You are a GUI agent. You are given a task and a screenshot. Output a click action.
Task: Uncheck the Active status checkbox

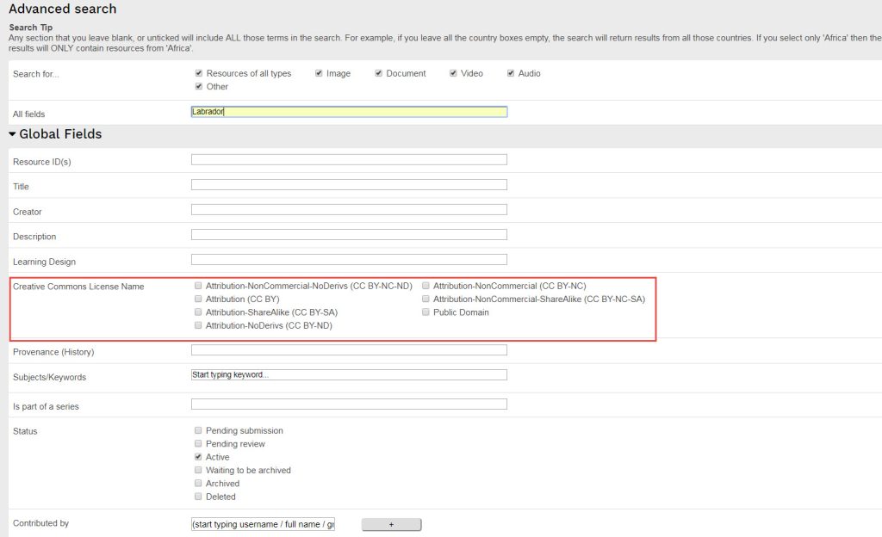[x=198, y=457]
